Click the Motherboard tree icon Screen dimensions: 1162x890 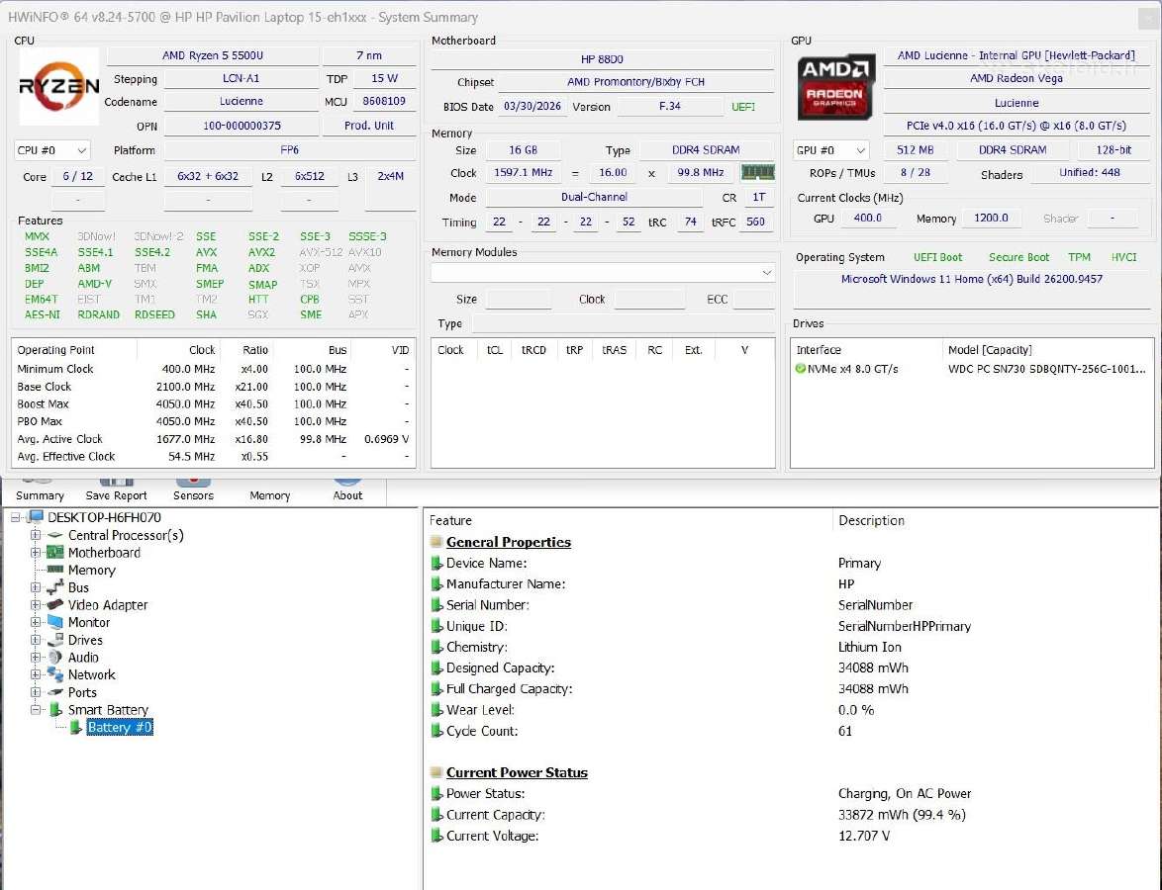pos(54,553)
